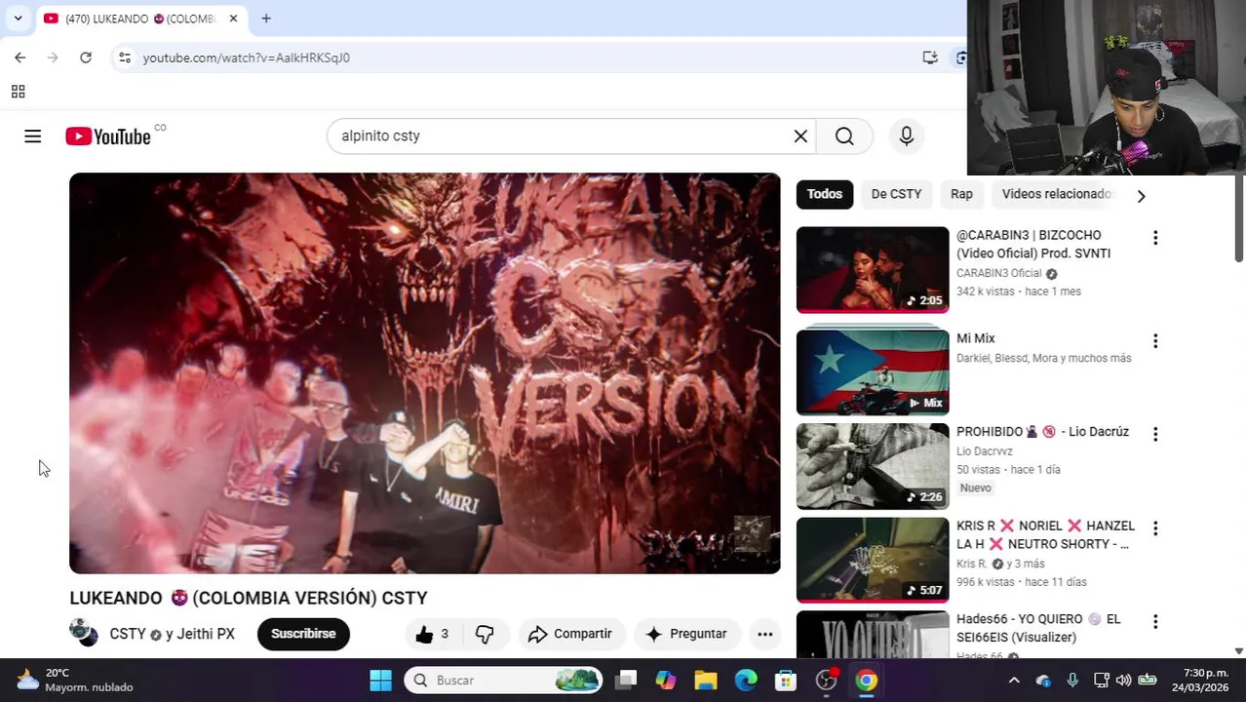The image size is (1246, 702).
Task: Open Microsoft Store from the taskbar
Action: [x=786, y=681]
